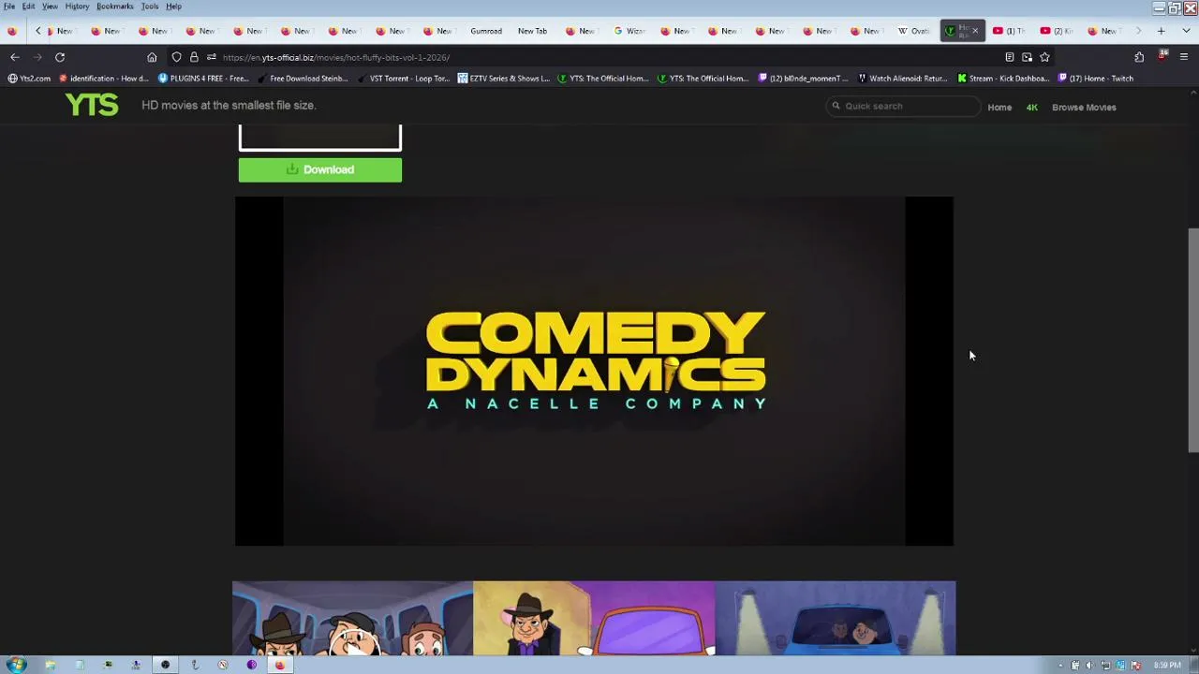Switch to the Wikipedia Ovation tab
Screen dimensions: 1199x674
[x=914, y=31]
